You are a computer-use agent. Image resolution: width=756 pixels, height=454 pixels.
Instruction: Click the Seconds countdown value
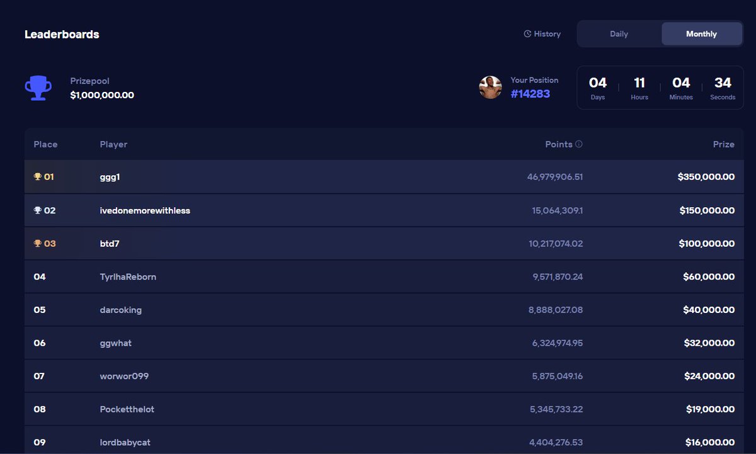pyautogui.click(x=723, y=82)
